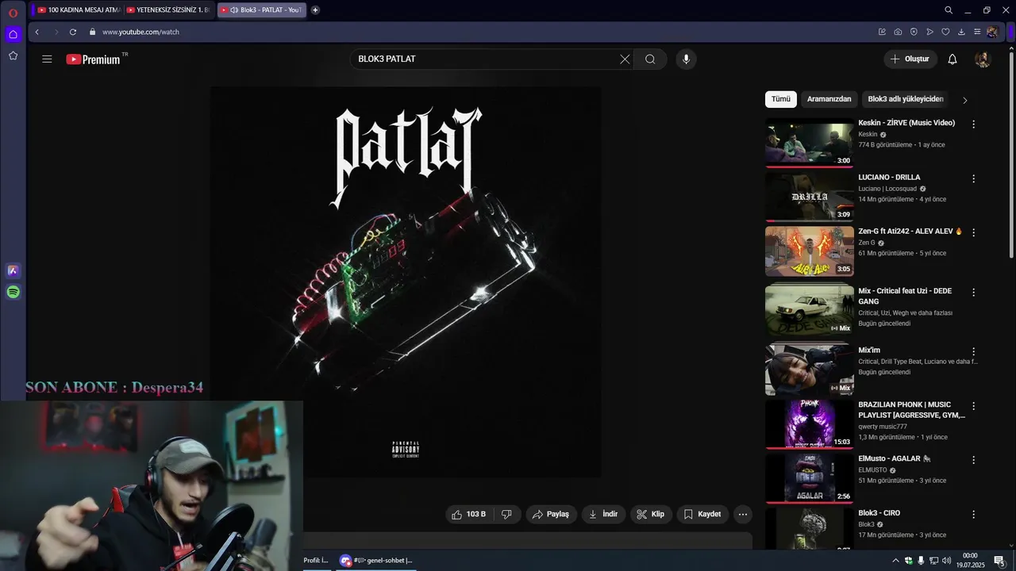Viewport: 1016px width, 571px height.
Task: Like the video with 103 B
Action: [x=468, y=514]
